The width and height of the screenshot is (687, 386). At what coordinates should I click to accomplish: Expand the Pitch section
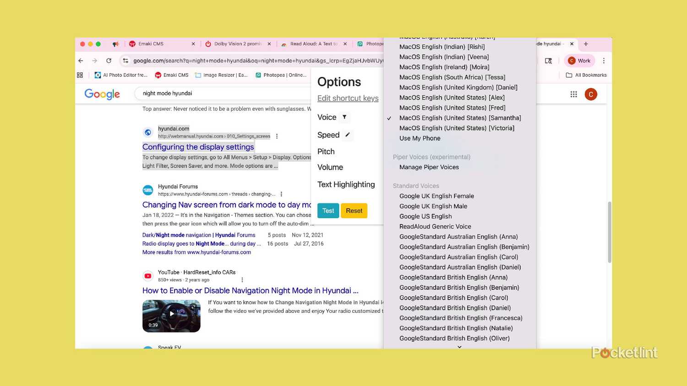(326, 151)
